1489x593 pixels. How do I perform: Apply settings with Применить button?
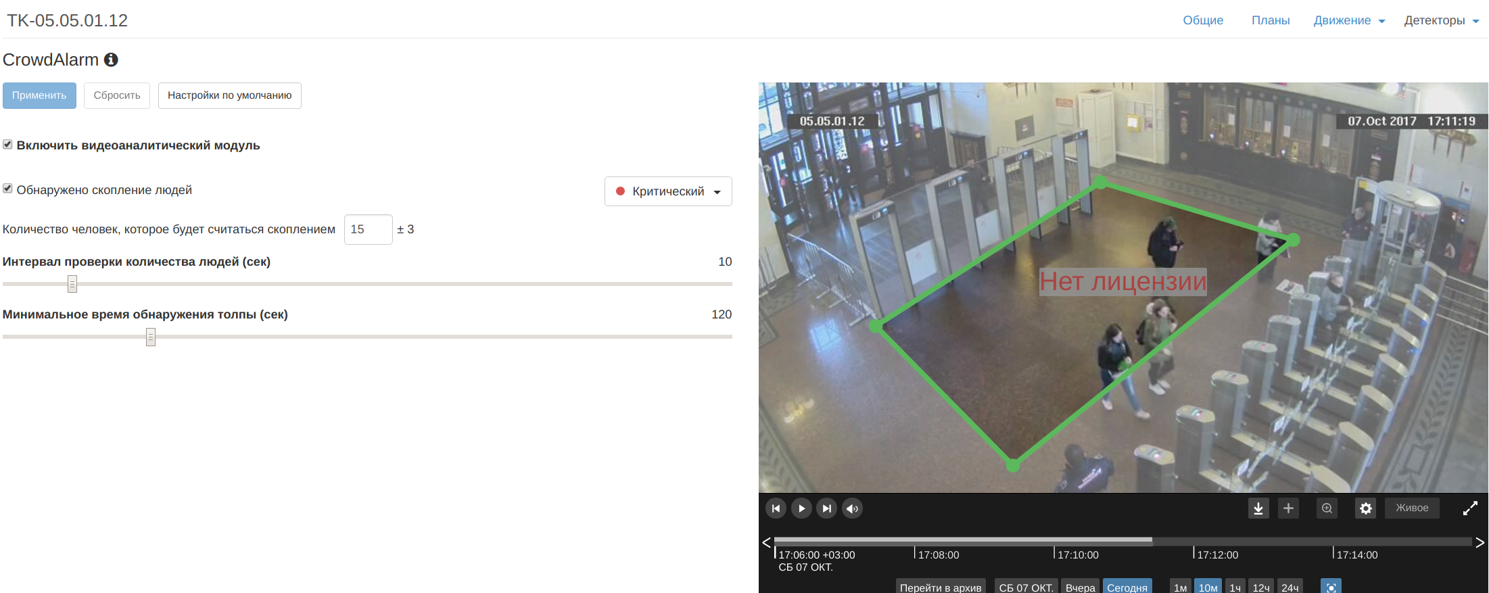[x=39, y=95]
